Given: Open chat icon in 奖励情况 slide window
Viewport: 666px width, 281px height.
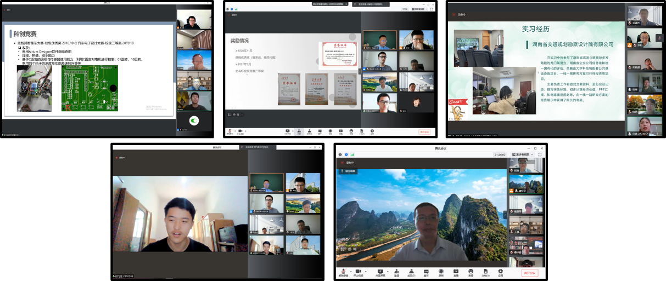Looking at the screenshot, I should 320,132.
